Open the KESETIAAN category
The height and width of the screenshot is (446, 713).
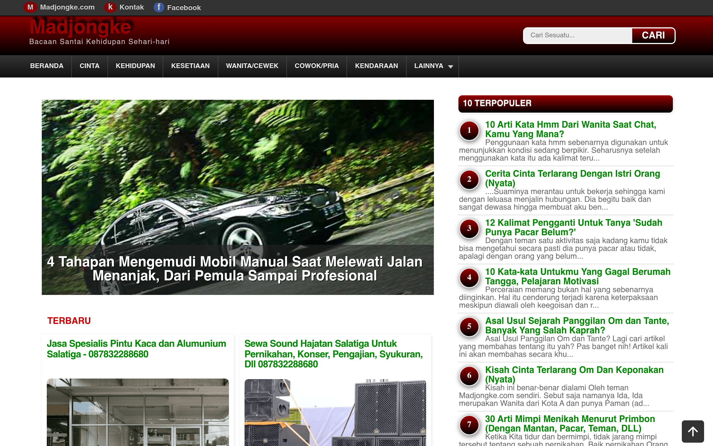pyautogui.click(x=190, y=66)
